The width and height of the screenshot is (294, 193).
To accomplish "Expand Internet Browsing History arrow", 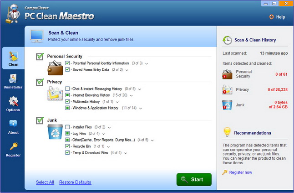I will 131,96.
